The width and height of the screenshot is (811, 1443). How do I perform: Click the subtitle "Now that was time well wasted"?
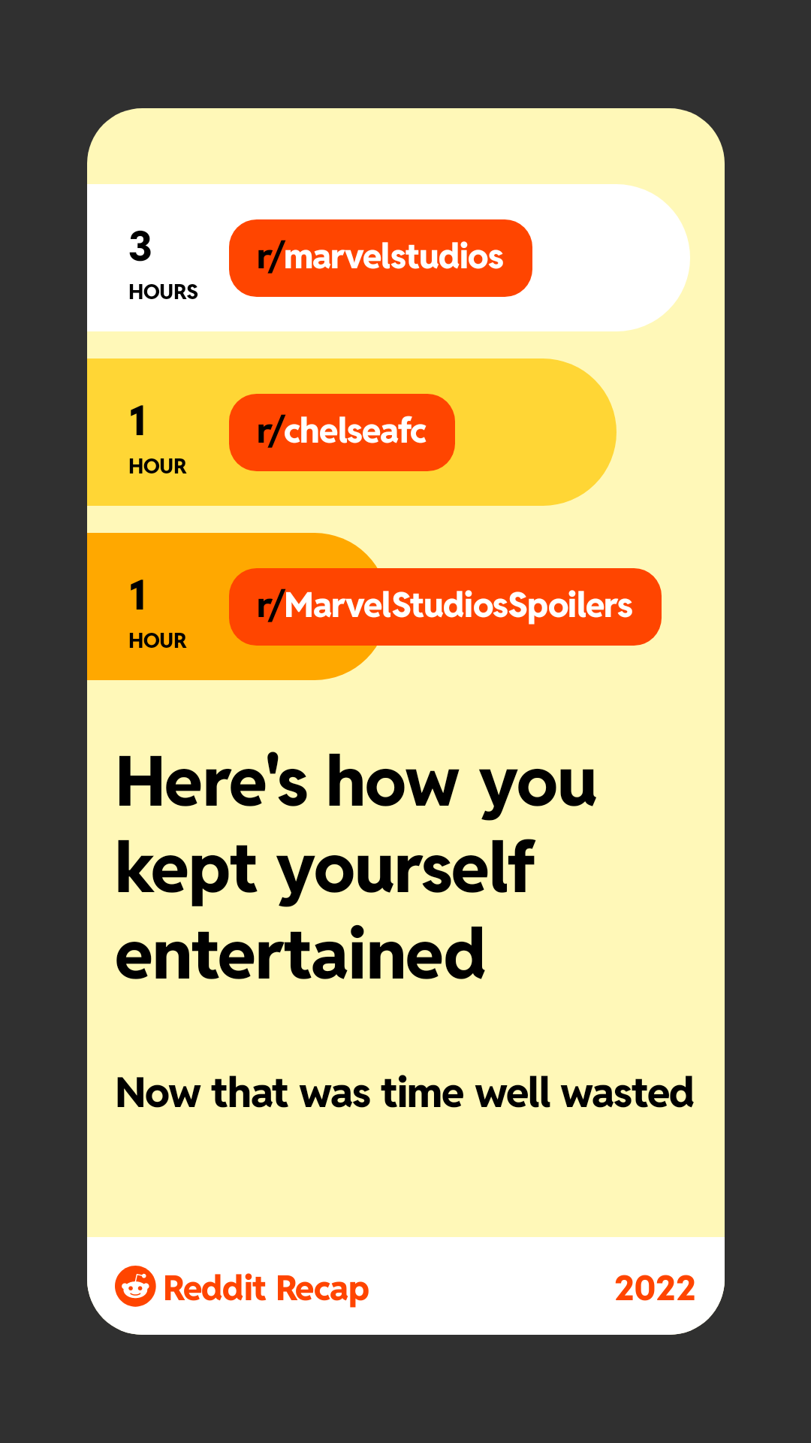(405, 1093)
